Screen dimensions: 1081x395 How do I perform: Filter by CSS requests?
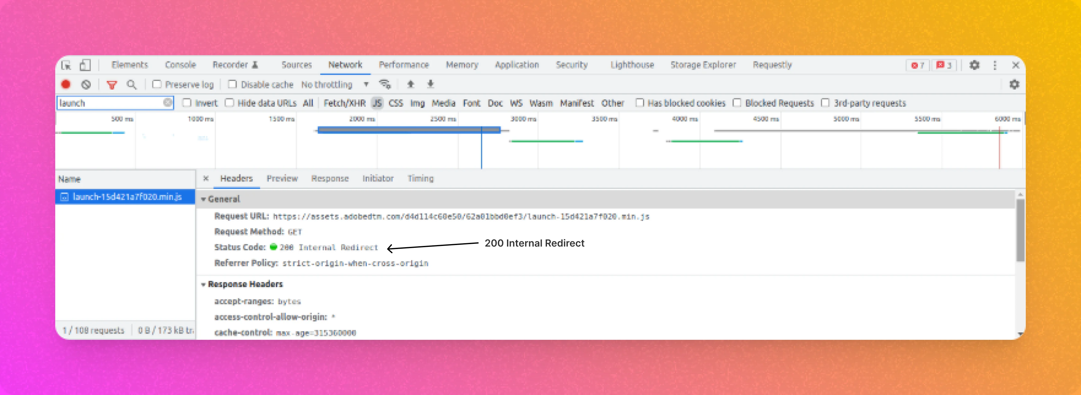tap(396, 103)
